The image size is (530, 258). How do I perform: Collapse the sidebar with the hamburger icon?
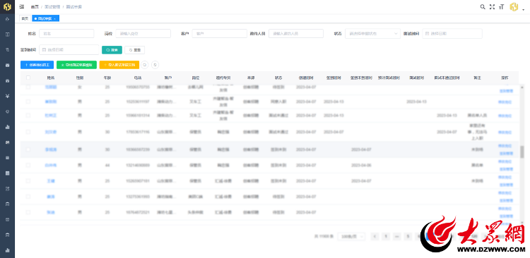coord(22,7)
